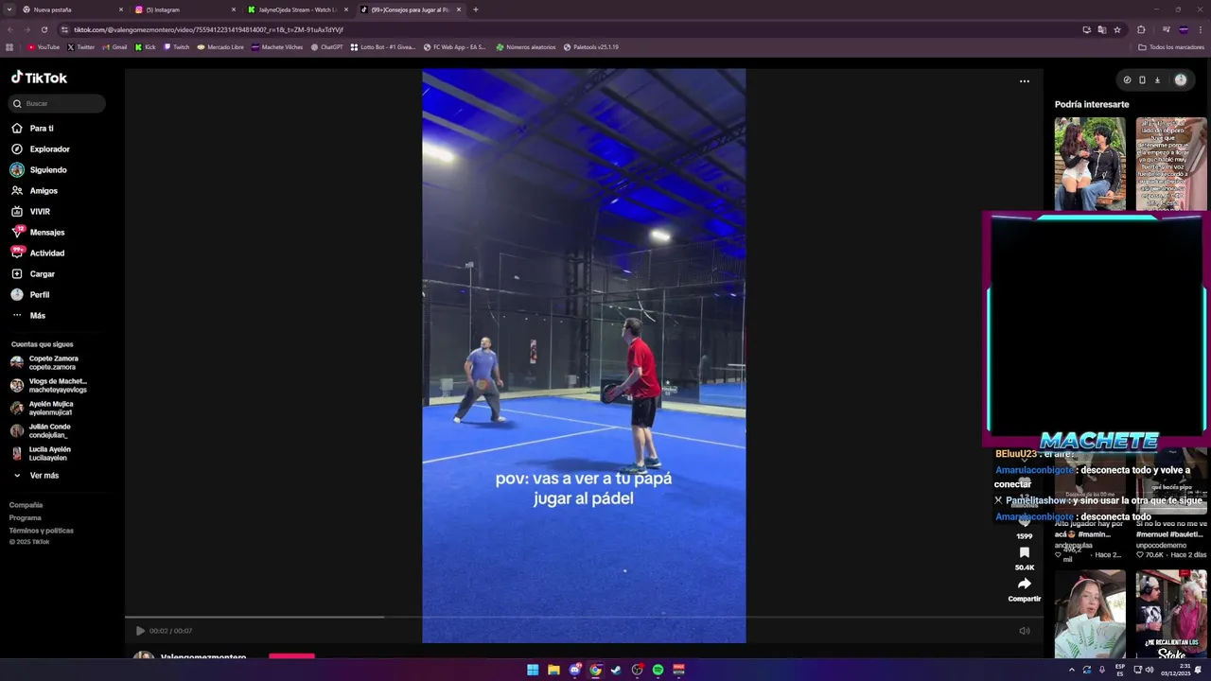Viewport: 1211px width, 681px height.
Task: Open Julián Conde account
Action: pos(41,430)
